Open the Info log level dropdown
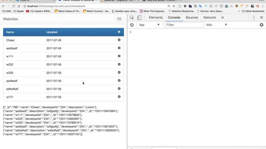Viewport: 266px width, 149px height. [x=217, y=25]
